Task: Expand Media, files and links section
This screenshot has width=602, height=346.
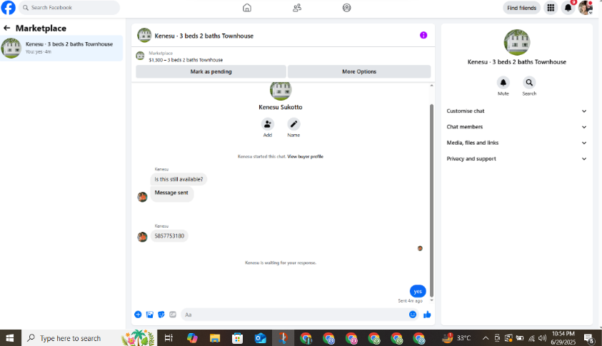Action: tap(517, 143)
